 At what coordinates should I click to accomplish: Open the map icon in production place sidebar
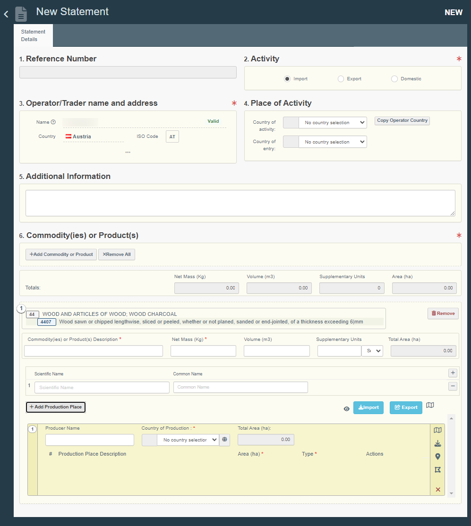coord(437,430)
